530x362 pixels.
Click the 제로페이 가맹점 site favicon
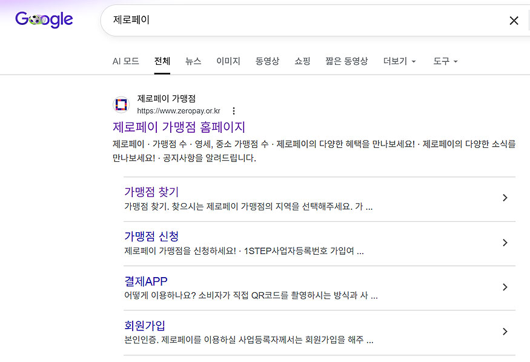click(121, 104)
